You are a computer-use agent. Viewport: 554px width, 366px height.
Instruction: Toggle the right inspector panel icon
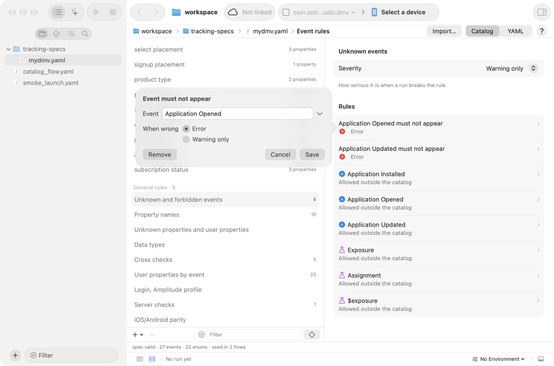pos(542,12)
